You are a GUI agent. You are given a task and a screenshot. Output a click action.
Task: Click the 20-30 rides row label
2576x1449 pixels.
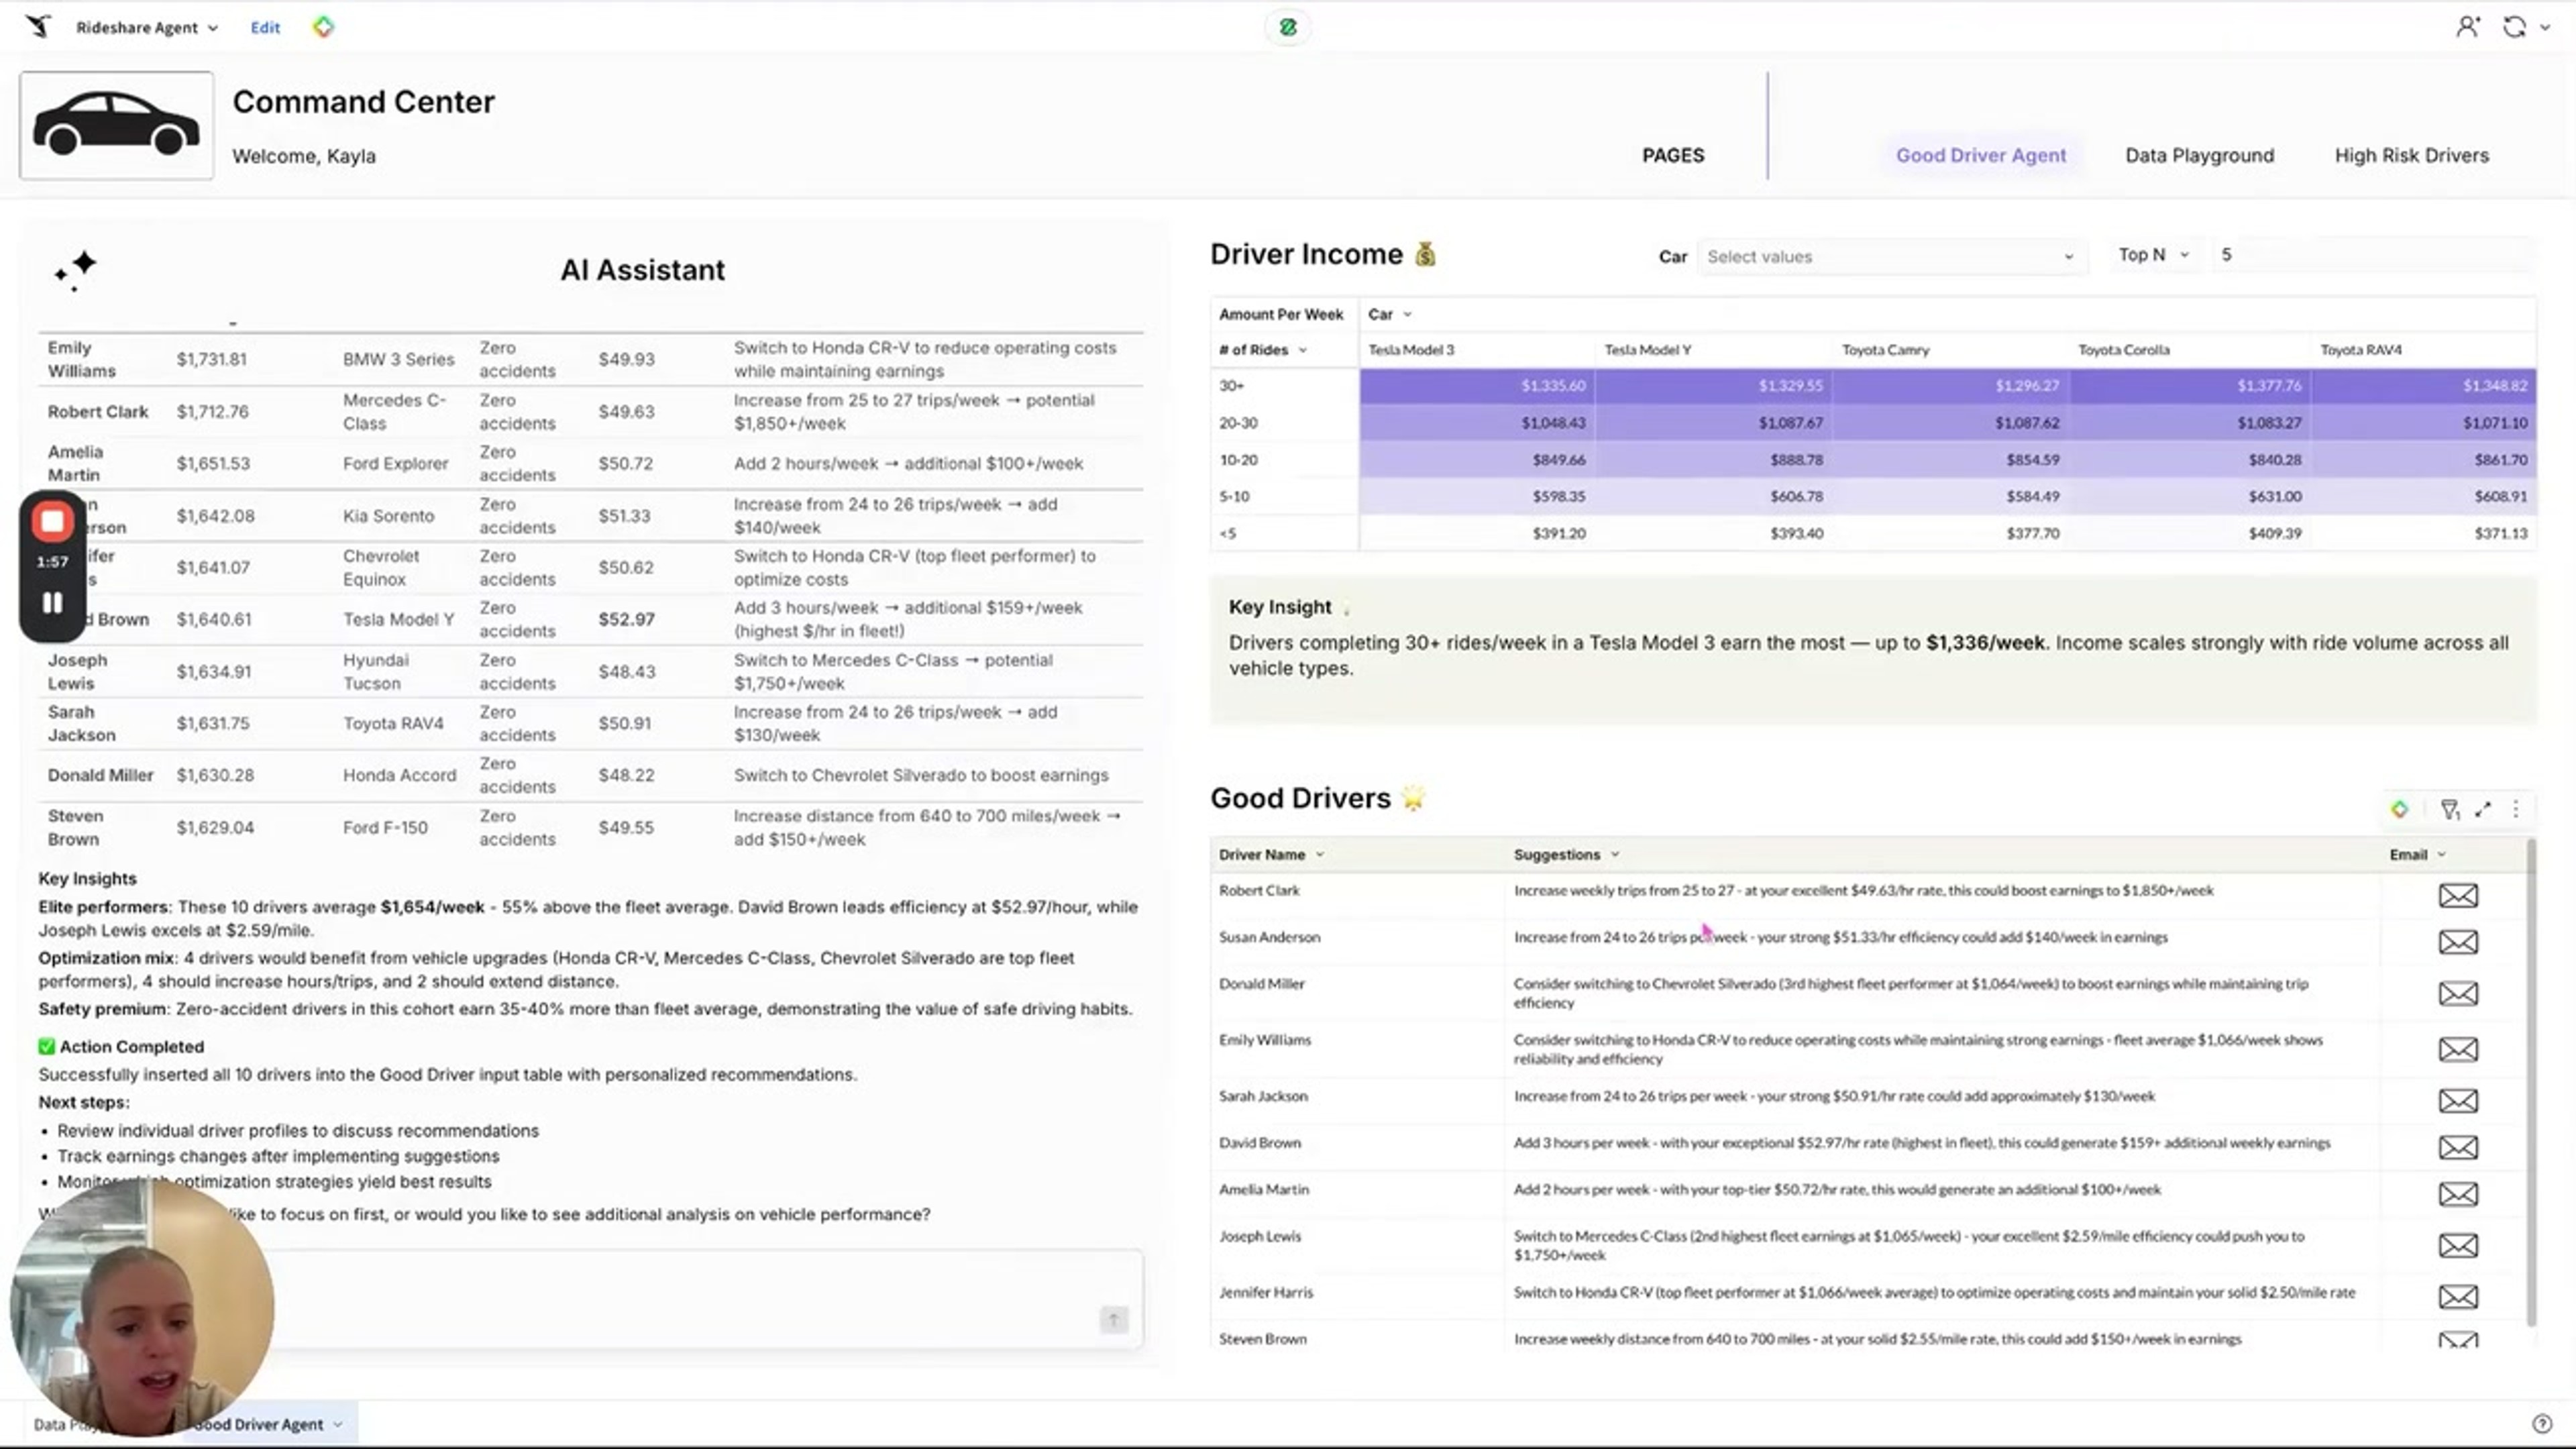click(1238, 423)
